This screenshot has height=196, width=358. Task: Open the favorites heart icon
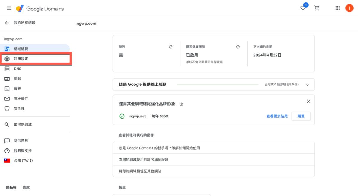[303, 8]
